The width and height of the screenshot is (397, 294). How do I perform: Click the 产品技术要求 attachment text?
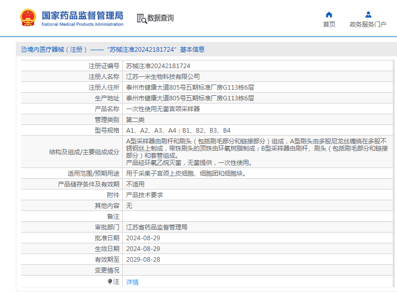145,195
